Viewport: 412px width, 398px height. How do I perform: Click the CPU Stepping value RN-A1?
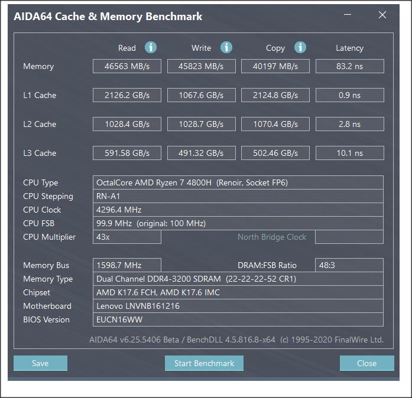(x=238, y=196)
